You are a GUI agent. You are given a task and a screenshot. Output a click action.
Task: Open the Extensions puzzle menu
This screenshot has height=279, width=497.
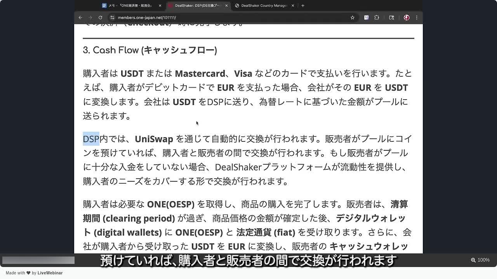(x=377, y=17)
